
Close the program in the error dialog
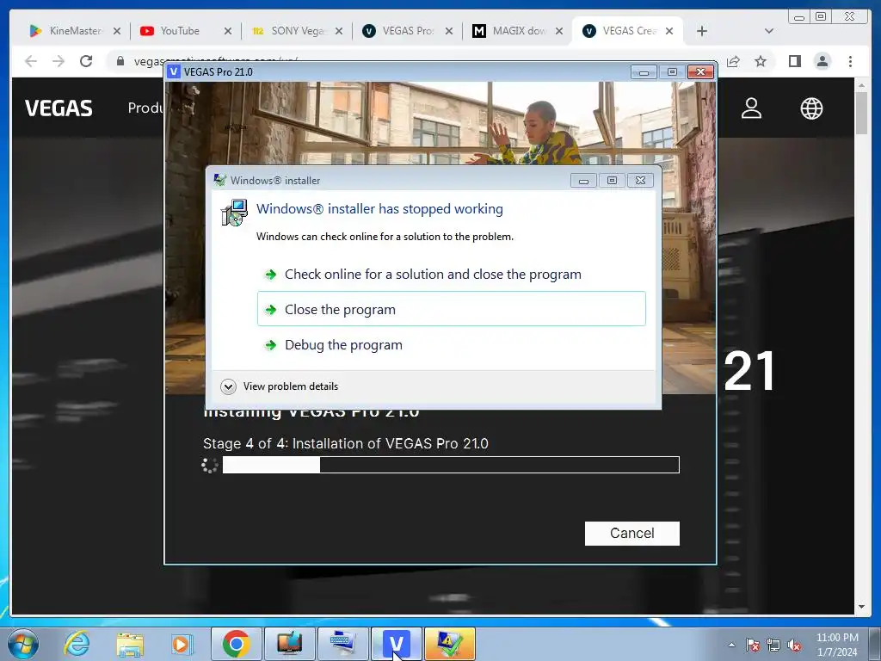click(451, 309)
